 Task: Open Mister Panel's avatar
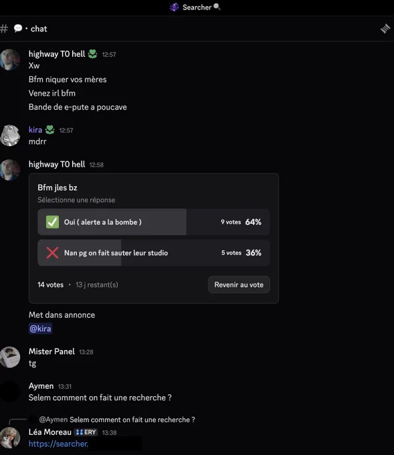pos(10,357)
